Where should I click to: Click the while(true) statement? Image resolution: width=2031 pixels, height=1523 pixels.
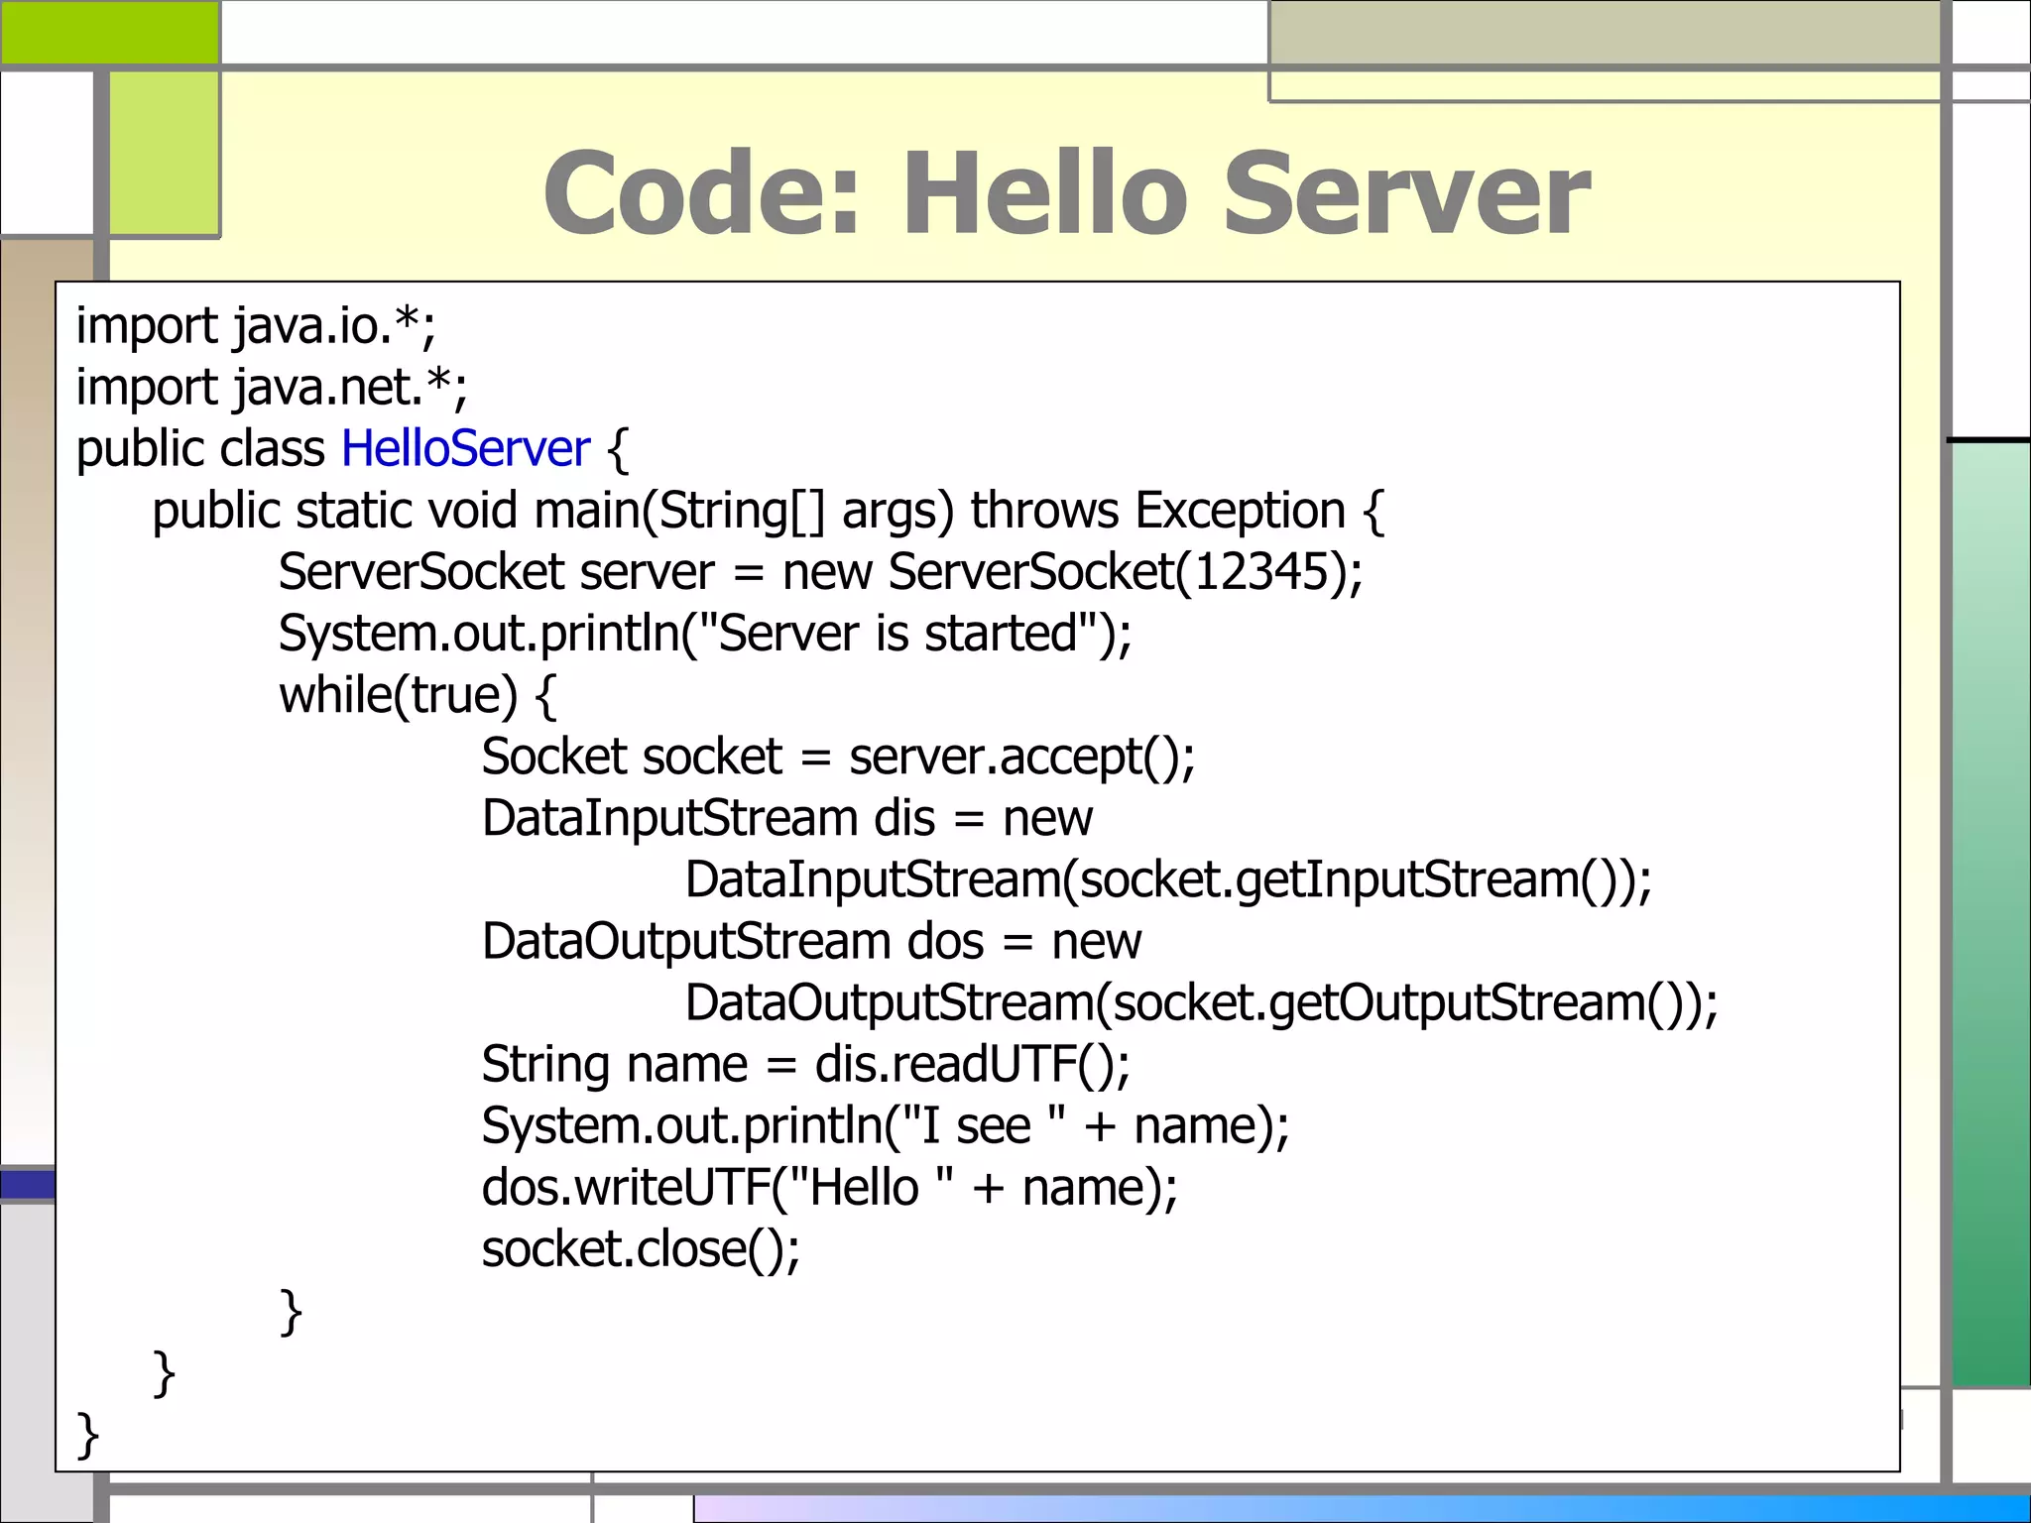(418, 696)
